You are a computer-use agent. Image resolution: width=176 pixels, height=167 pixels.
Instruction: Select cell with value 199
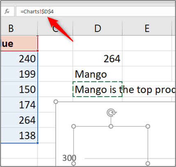pos(19,74)
